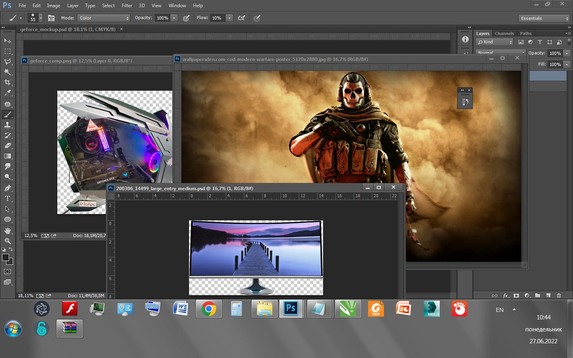Open the layer Fill dropdown arrow
573x358 pixels.
coord(567,64)
